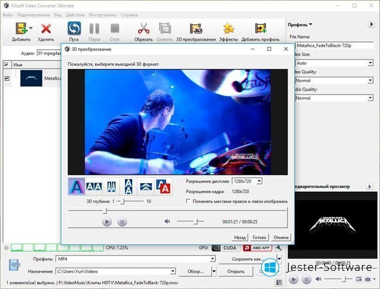Click the Сохранить как... button

(248, 259)
